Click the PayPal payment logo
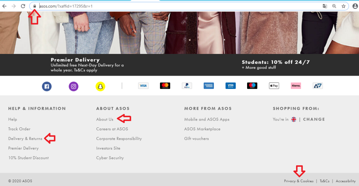Image resolution: width=359 pixels, height=186 pixels. click(187, 86)
